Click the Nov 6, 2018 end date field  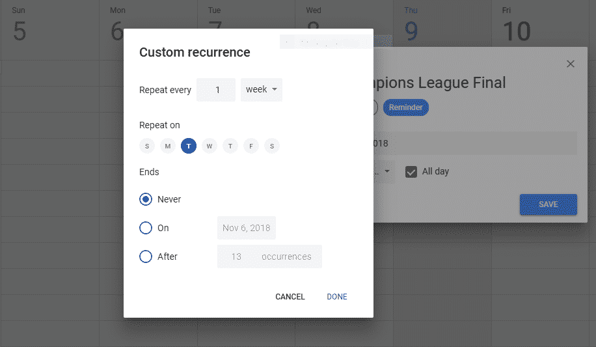pos(247,228)
